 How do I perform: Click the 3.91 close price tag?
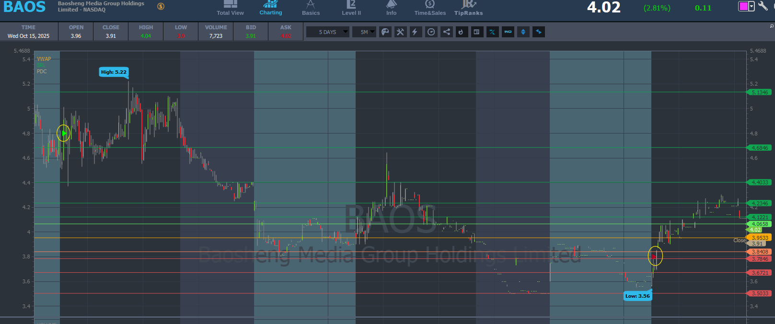[x=757, y=244]
